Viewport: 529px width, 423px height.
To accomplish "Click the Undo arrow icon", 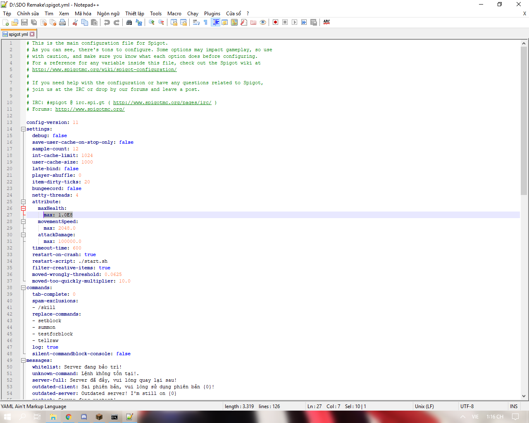I will 107,22.
